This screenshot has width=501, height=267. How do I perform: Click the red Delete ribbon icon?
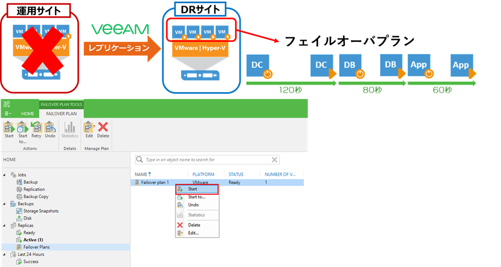tap(103, 130)
